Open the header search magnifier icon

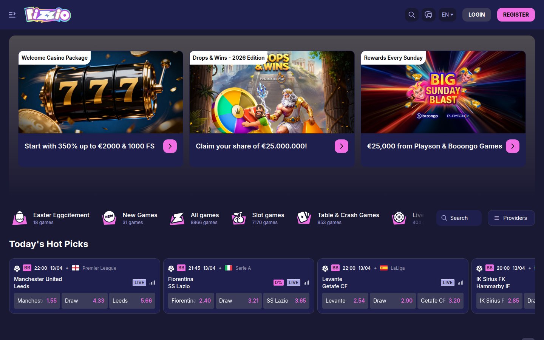pyautogui.click(x=412, y=15)
